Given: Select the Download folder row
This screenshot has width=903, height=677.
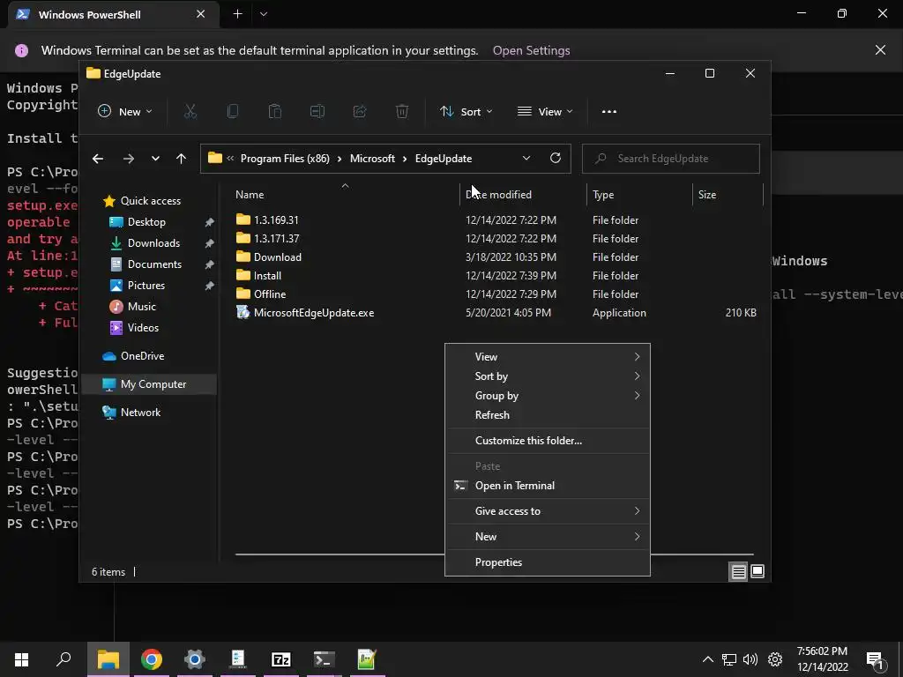Looking at the screenshot, I should click(x=496, y=257).
